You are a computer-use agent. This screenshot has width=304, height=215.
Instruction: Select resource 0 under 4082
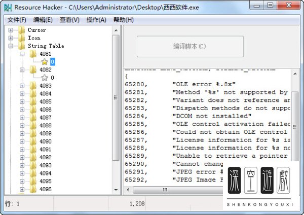point(52,78)
